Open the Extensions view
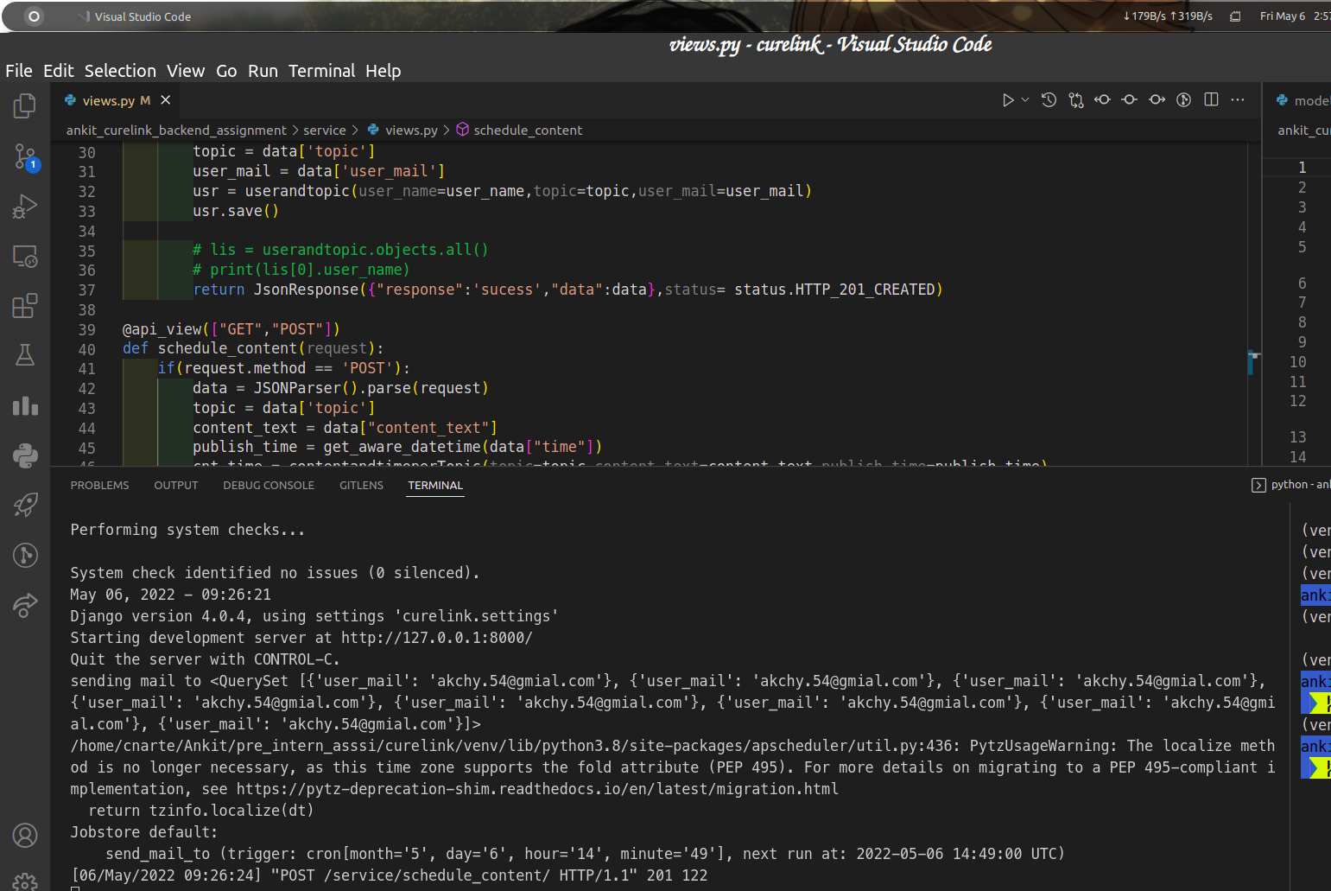 point(25,306)
